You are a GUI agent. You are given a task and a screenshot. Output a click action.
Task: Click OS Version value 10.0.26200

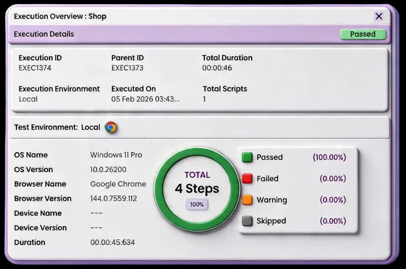108,170
